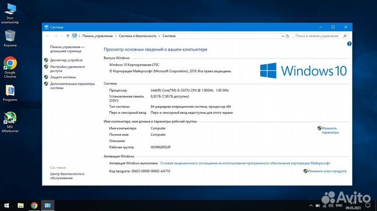Viewport: 377px width, 211px height.
Task: Open the Корзина recycle bin icon
Action: tap(10, 38)
